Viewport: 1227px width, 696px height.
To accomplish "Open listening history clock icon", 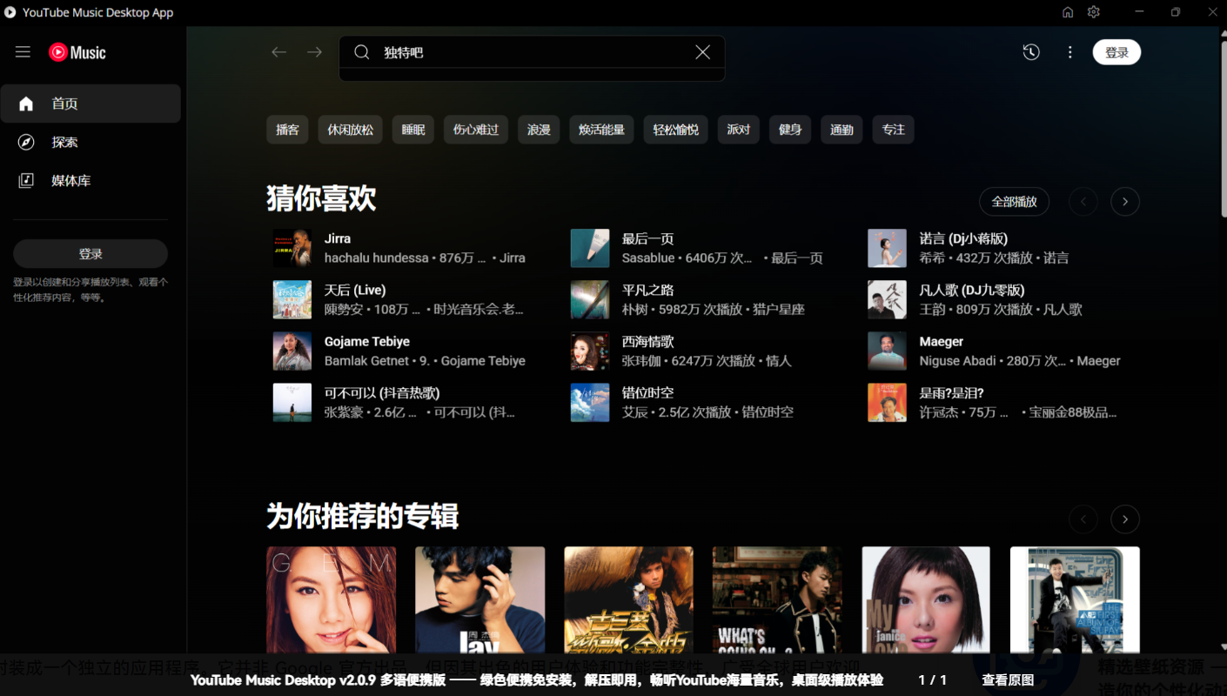I will pyautogui.click(x=1031, y=52).
